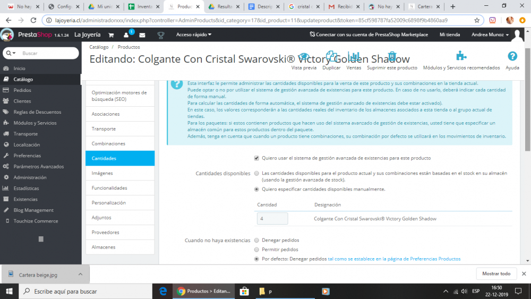
Task: Collapse the sidebar menu with the bars icon
Action: (41, 239)
